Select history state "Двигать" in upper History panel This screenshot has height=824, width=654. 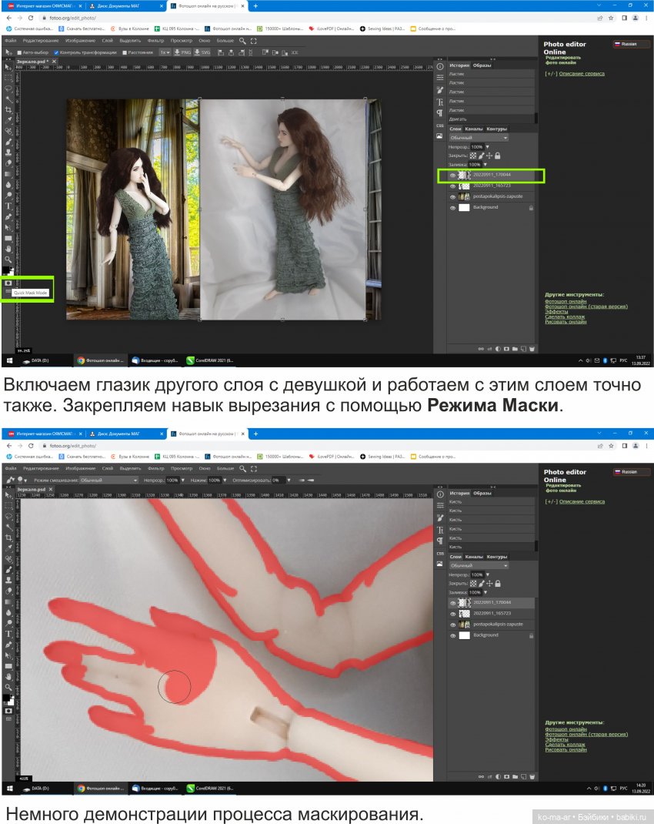[457, 119]
